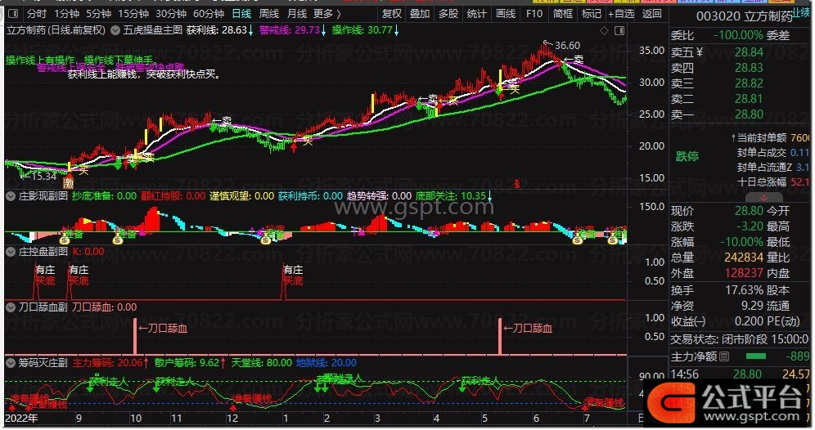Open F10 company information

click(x=534, y=14)
